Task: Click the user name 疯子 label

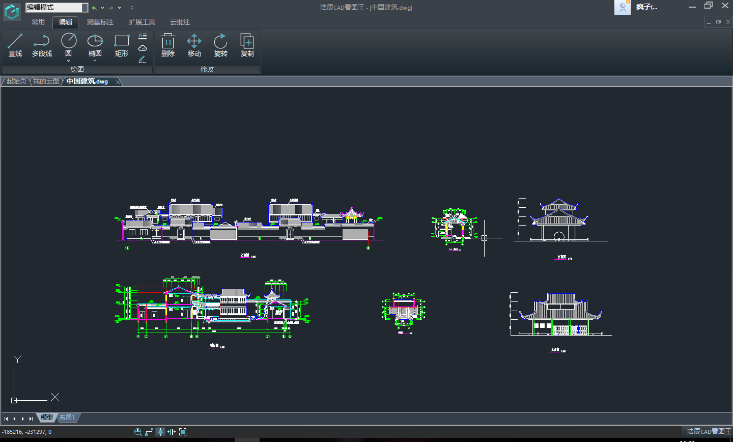Action: pos(646,7)
